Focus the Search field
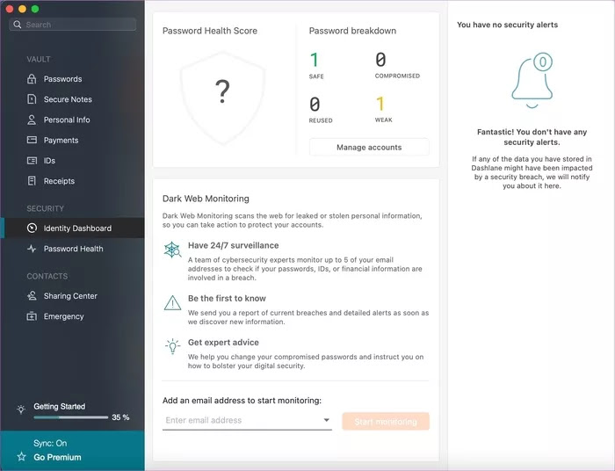Image resolution: width=615 pixels, height=471 pixels. tap(73, 25)
